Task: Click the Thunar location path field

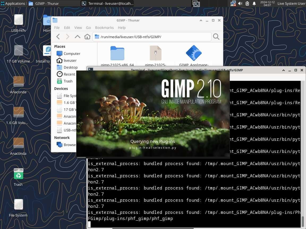Action: (x=152, y=37)
